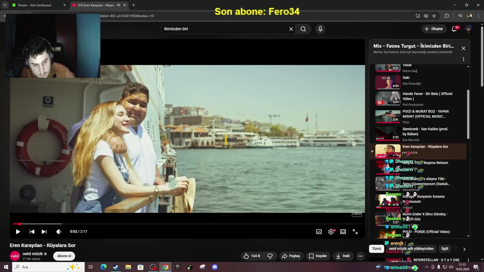This screenshot has height=272, width=484.
Task: Open Chrome three-dot menu
Action: point(478,16)
